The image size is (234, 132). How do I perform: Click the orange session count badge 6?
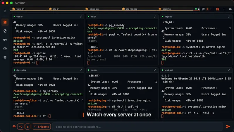pyautogui.click(x=207, y=9)
